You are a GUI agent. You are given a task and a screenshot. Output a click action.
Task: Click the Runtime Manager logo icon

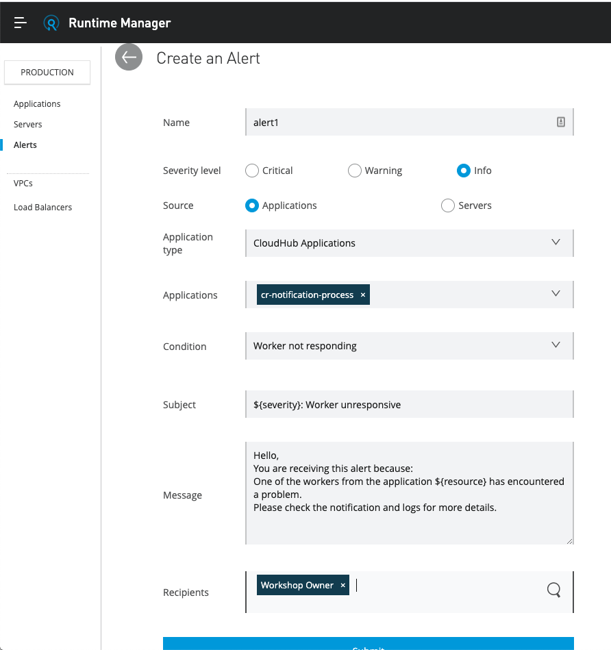51,23
